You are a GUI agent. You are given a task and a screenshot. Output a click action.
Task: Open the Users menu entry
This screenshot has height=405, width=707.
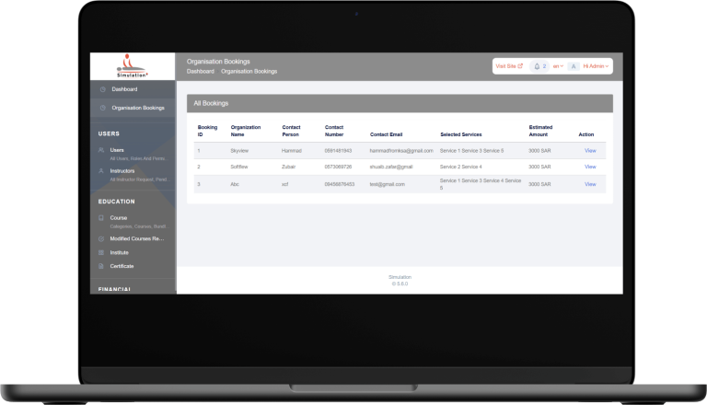[x=117, y=150]
